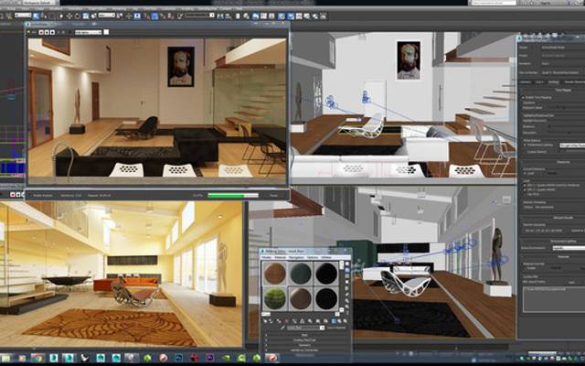Viewport: 585px width, 366px height.
Task: Click Put to Library icon
Action: (x=310, y=321)
